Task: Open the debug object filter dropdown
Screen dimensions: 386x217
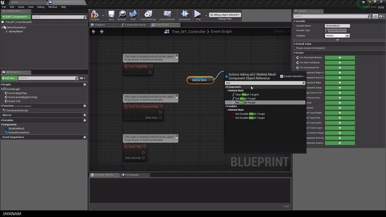Action: click(225, 14)
